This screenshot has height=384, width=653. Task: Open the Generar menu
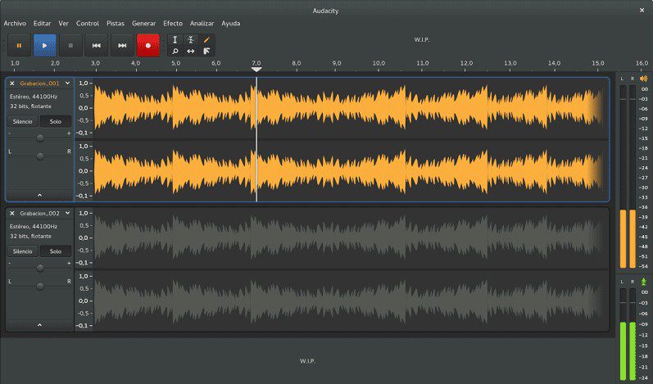point(143,23)
